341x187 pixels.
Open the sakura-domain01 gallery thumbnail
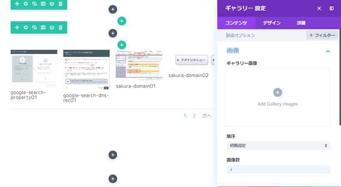139,65
